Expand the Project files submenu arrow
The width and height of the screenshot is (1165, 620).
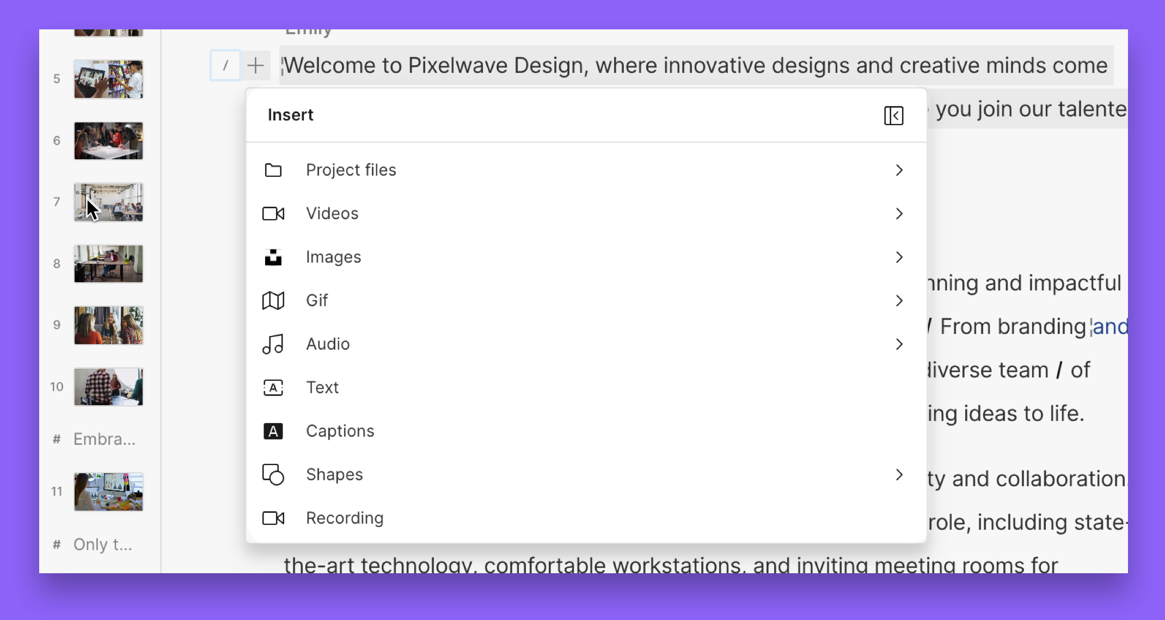pyautogui.click(x=899, y=170)
